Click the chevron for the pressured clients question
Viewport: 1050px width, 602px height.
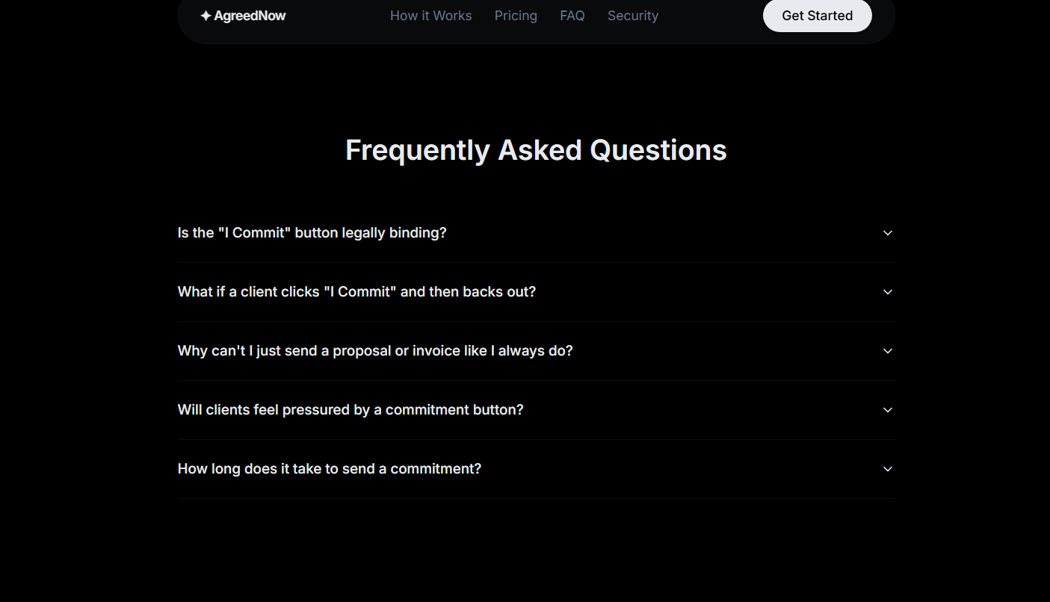pyautogui.click(x=887, y=409)
